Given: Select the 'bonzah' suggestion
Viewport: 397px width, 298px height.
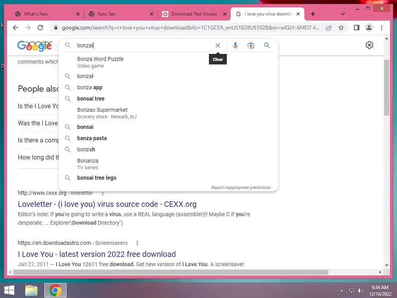Looking at the screenshot, I should pyautogui.click(x=168, y=149).
